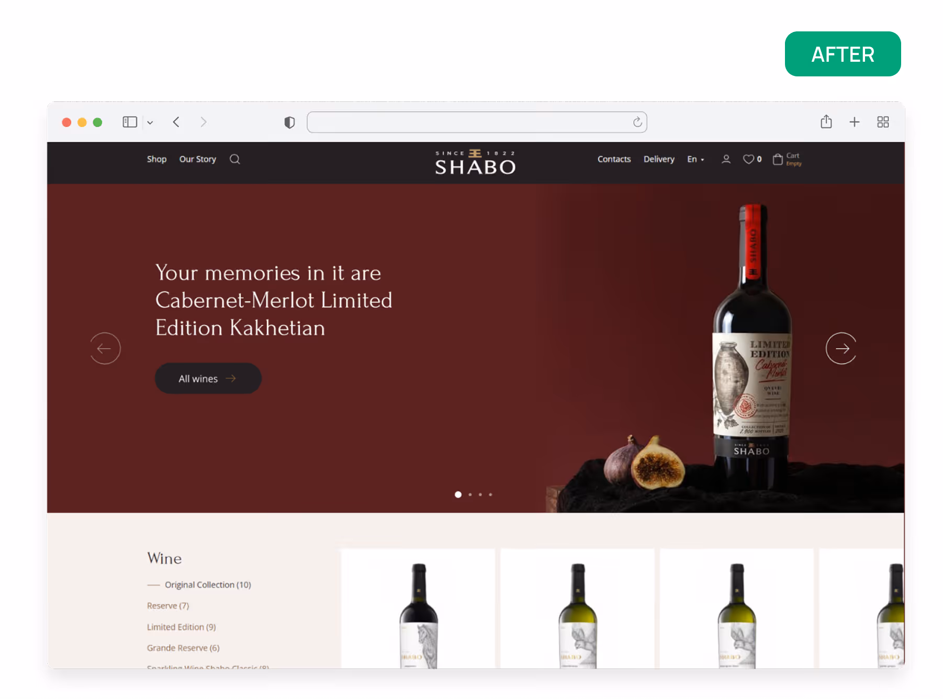Select the second carousel dot
This screenshot has height=699, width=943.
point(470,494)
